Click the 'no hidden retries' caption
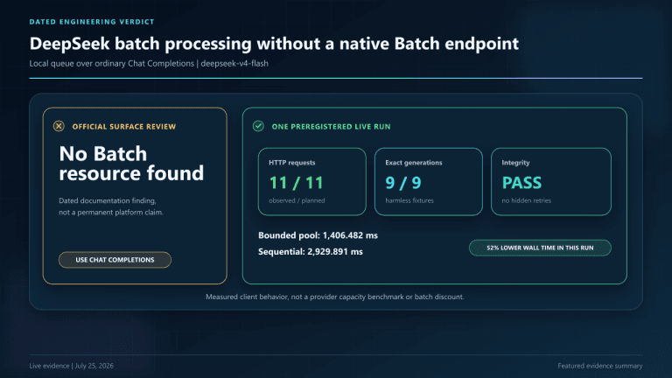672x378 pixels. (526, 200)
